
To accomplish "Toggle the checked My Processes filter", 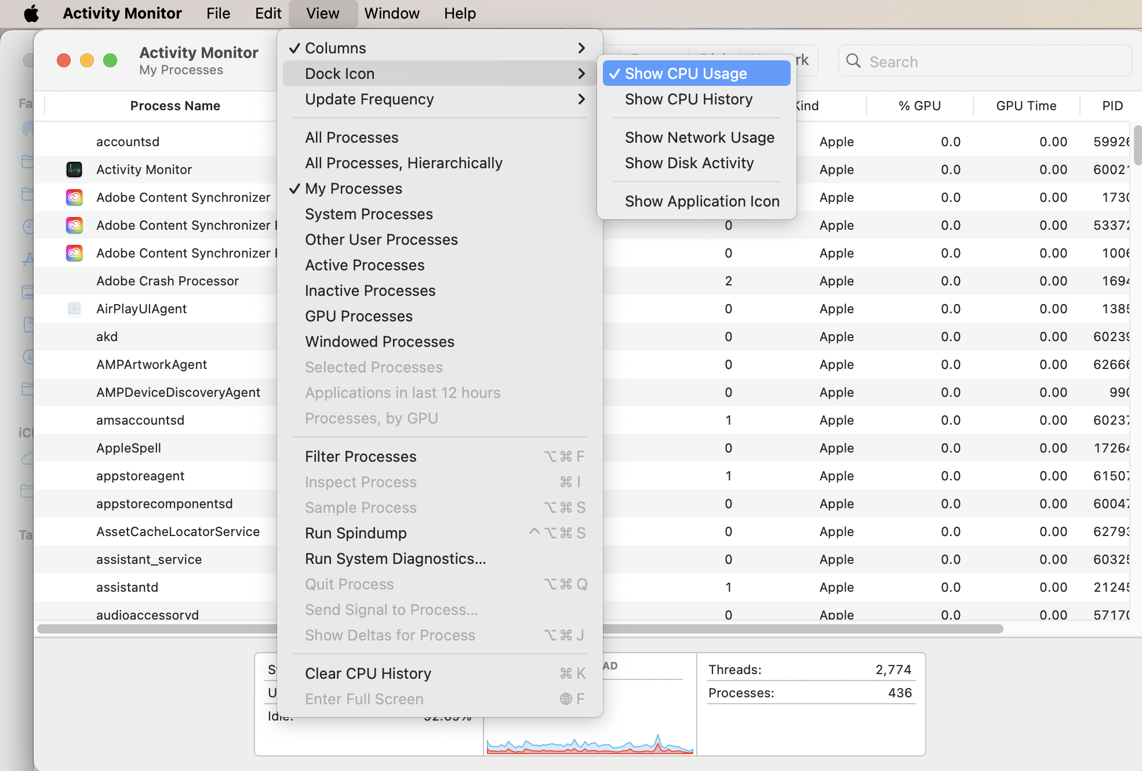I will click(x=352, y=187).
